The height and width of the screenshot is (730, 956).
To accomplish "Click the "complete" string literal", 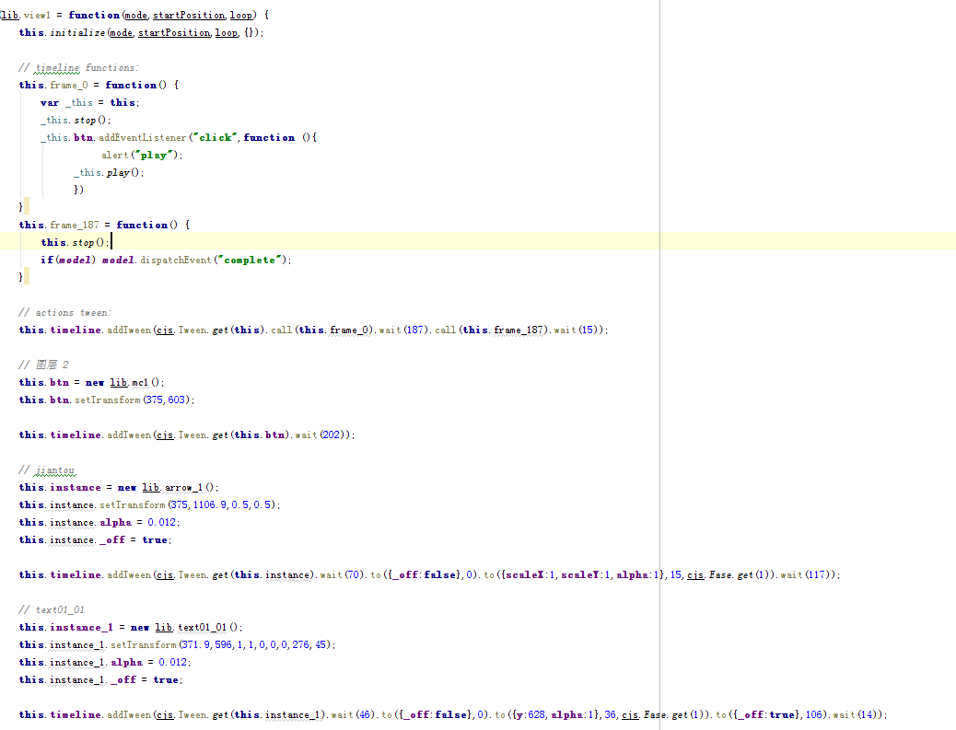I will pos(250,260).
